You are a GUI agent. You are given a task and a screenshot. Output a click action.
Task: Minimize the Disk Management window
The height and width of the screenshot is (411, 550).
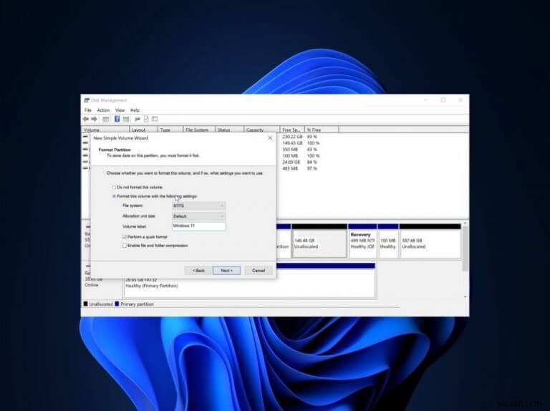click(426, 100)
